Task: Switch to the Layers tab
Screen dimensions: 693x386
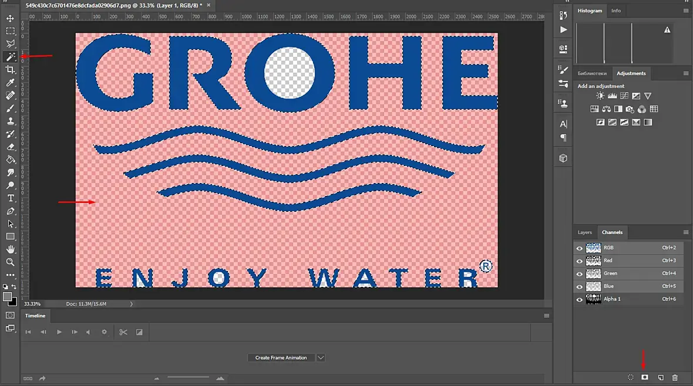Action: (585, 232)
